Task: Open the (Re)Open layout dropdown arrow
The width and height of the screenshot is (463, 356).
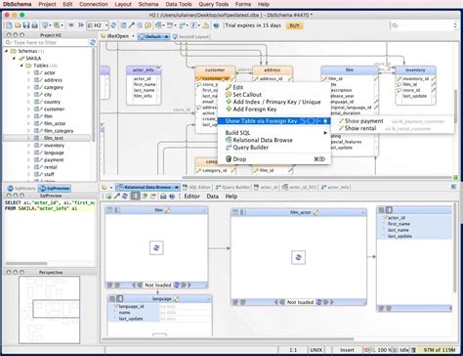Action: [133, 36]
